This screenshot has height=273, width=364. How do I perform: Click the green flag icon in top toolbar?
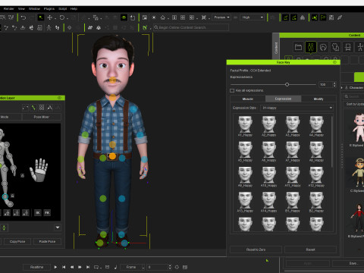pos(323,17)
